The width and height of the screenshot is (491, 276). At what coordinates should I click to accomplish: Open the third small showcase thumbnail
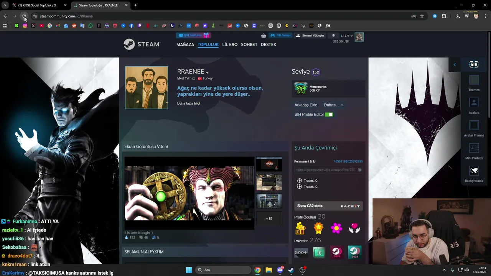(x=269, y=201)
